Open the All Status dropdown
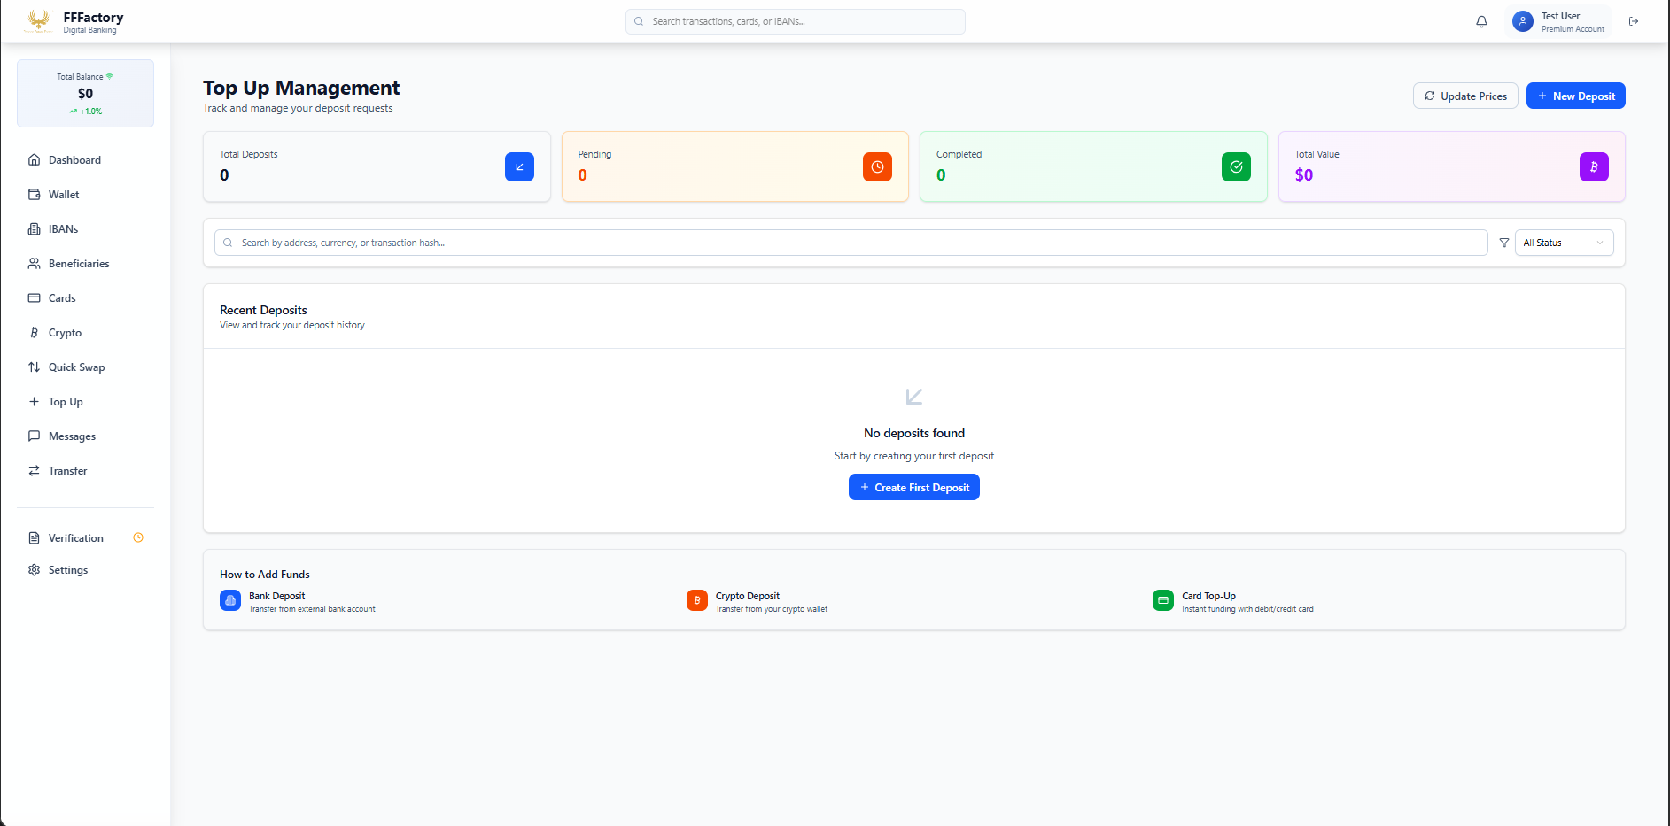This screenshot has height=826, width=1670. (1564, 243)
